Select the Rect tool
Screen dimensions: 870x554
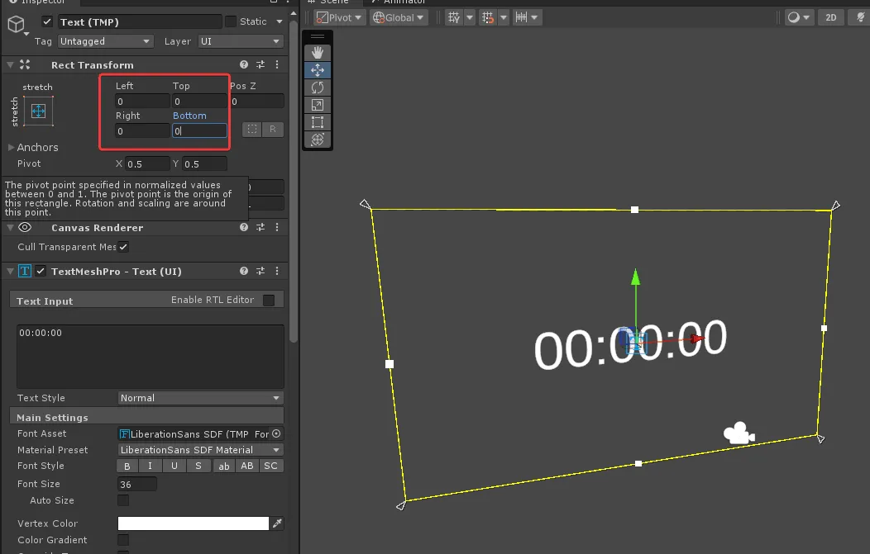(x=318, y=122)
